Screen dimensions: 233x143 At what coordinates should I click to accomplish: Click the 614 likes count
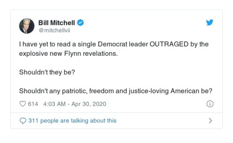pyautogui.click(x=33, y=104)
